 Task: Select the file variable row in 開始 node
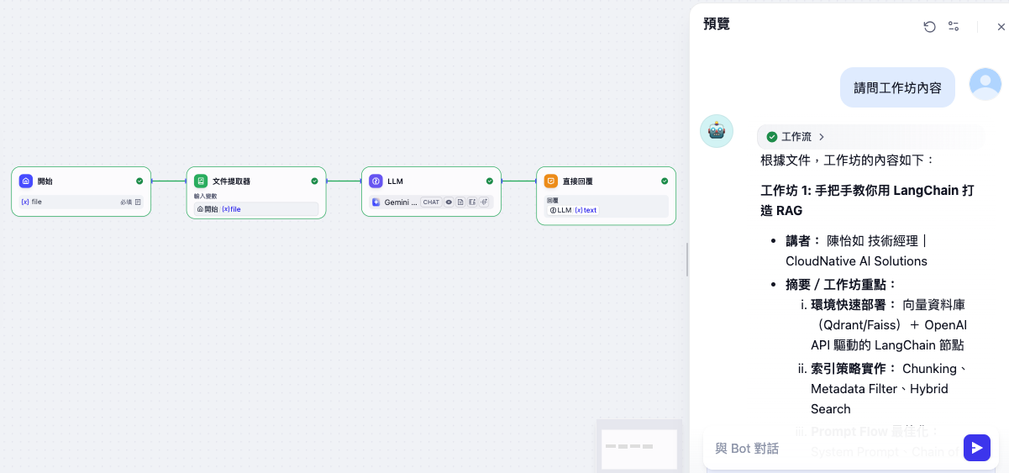tap(81, 202)
